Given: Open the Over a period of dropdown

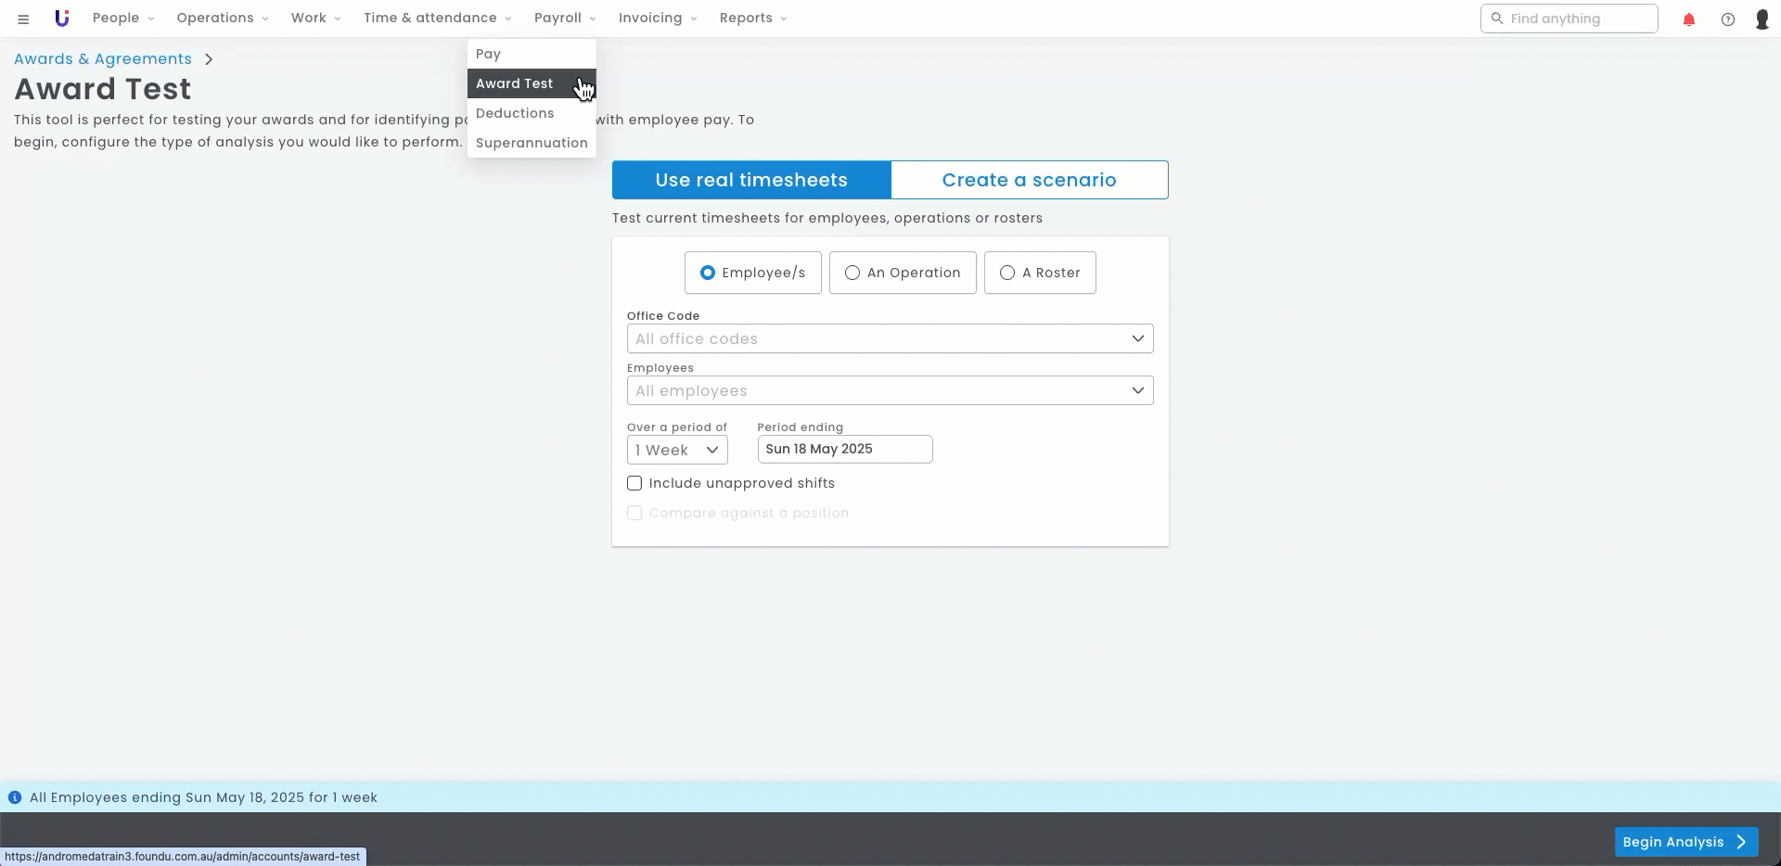Looking at the screenshot, I should (x=677, y=450).
